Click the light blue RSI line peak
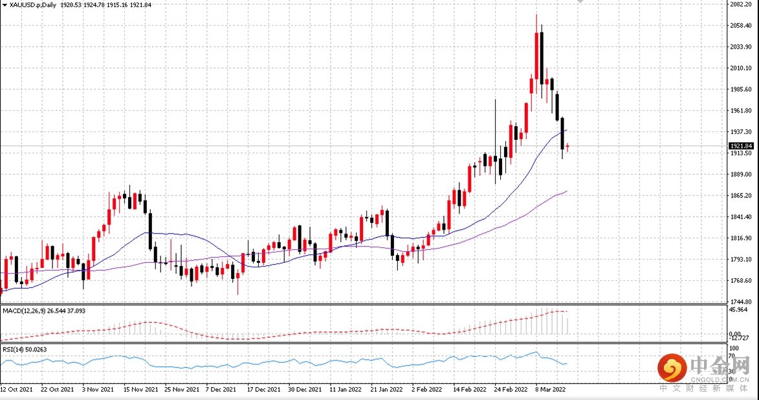 click(536, 352)
